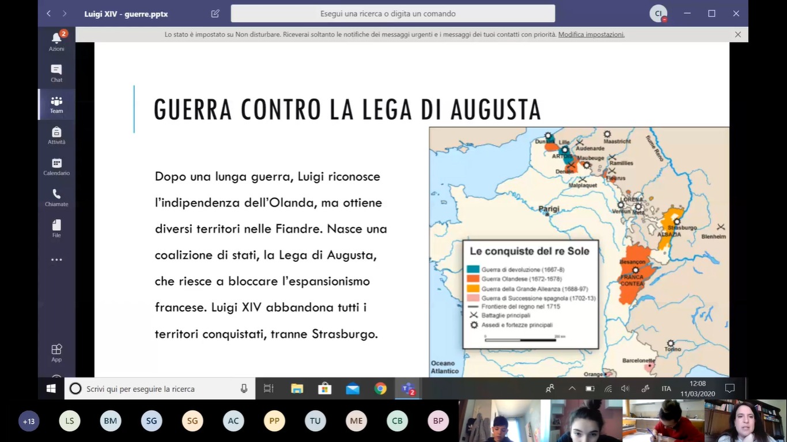Image resolution: width=787 pixels, height=442 pixels.
Task: Open the Azioni notifications bell
Action: (x=56, y=40)
